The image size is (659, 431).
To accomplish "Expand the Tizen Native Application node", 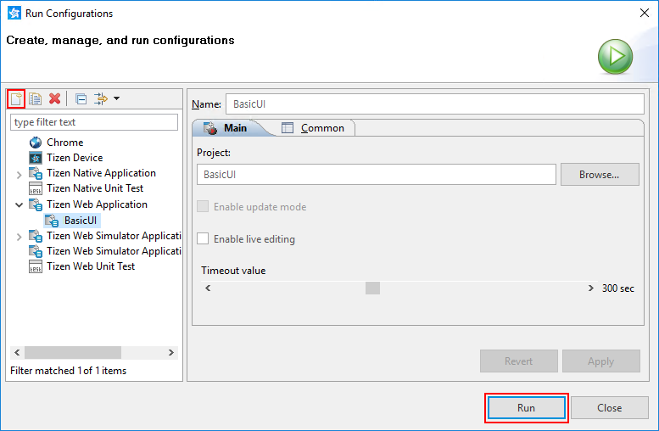I will [x=19, y=174].
